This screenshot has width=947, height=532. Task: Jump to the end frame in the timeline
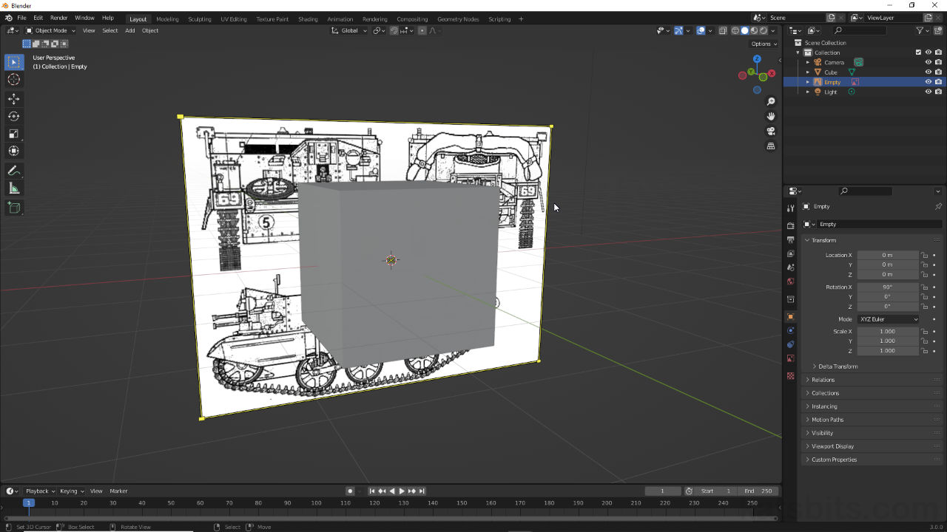[x=422, y=491]
